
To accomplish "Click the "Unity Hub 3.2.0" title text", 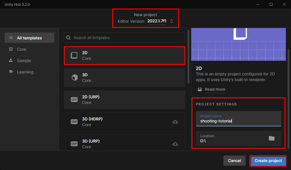I will pos(17,5).
